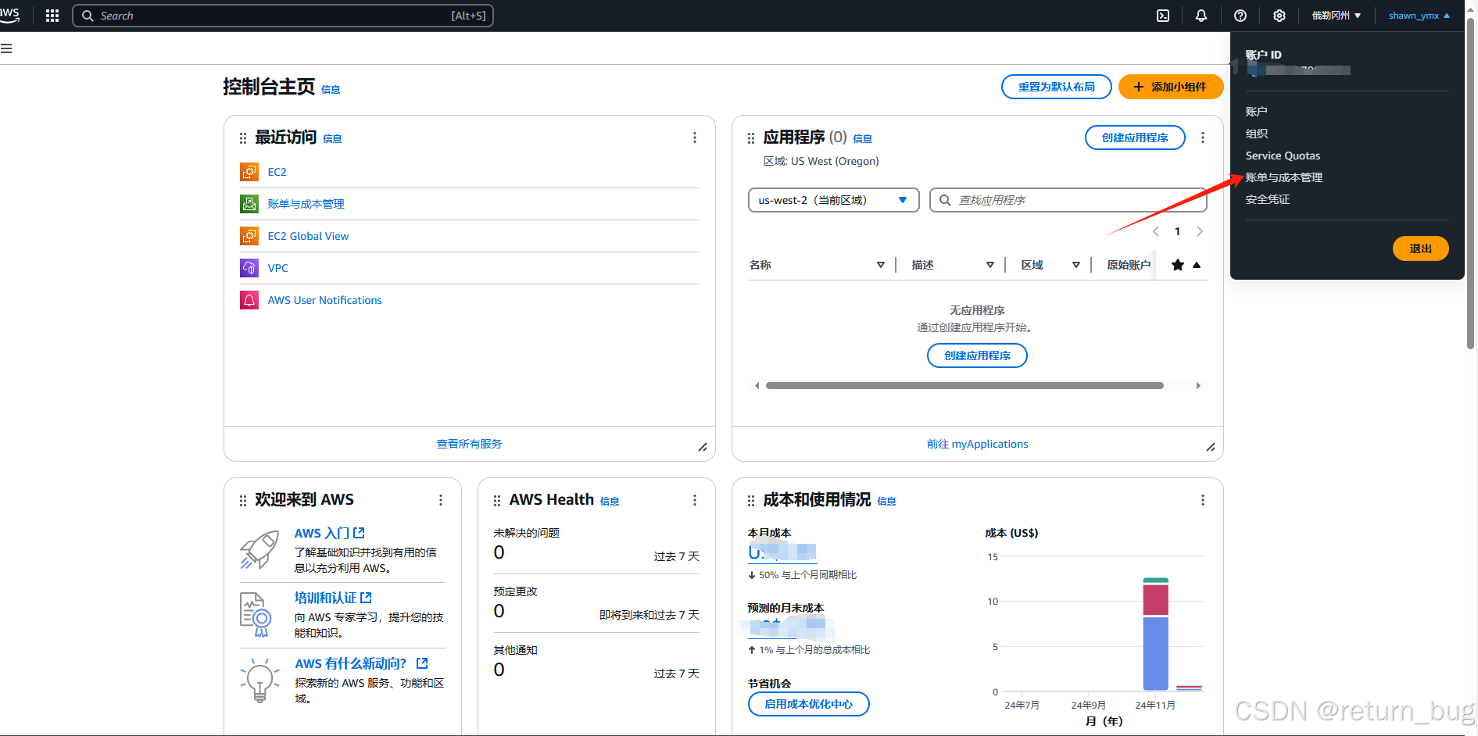
Task: Open the AWS 入门 link
Action: (x=329, y=533)
